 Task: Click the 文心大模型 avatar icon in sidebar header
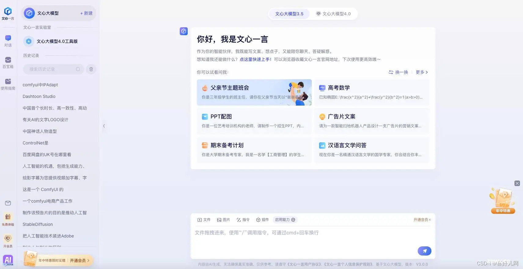[x=29, y=13]
